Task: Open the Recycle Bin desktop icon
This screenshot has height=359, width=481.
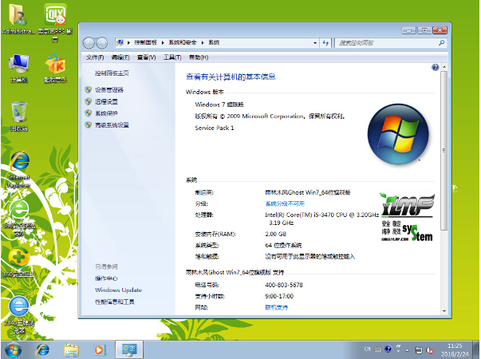Action: [19, 116]
